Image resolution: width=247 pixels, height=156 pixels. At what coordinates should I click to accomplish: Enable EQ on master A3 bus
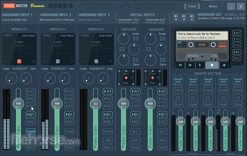click(x=208, y=98)
